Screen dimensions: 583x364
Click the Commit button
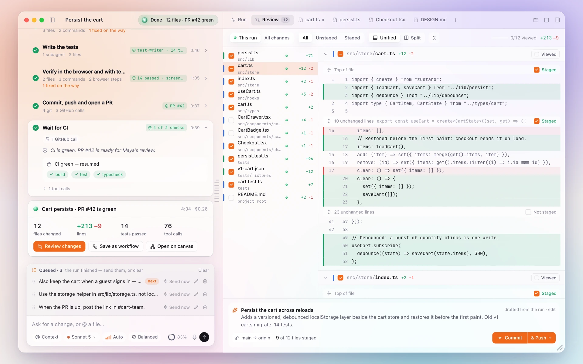(x=510, y=338)
